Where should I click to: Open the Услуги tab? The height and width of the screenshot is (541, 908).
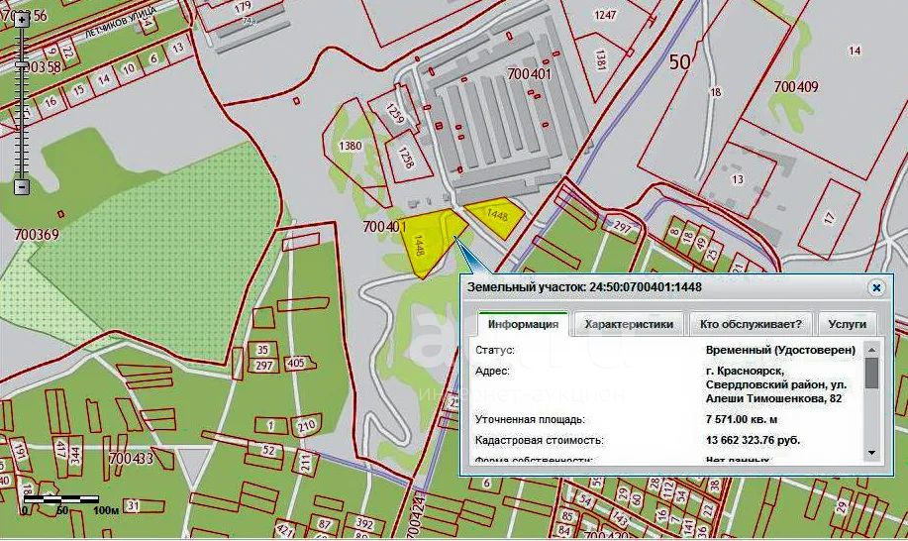[848, 324]
